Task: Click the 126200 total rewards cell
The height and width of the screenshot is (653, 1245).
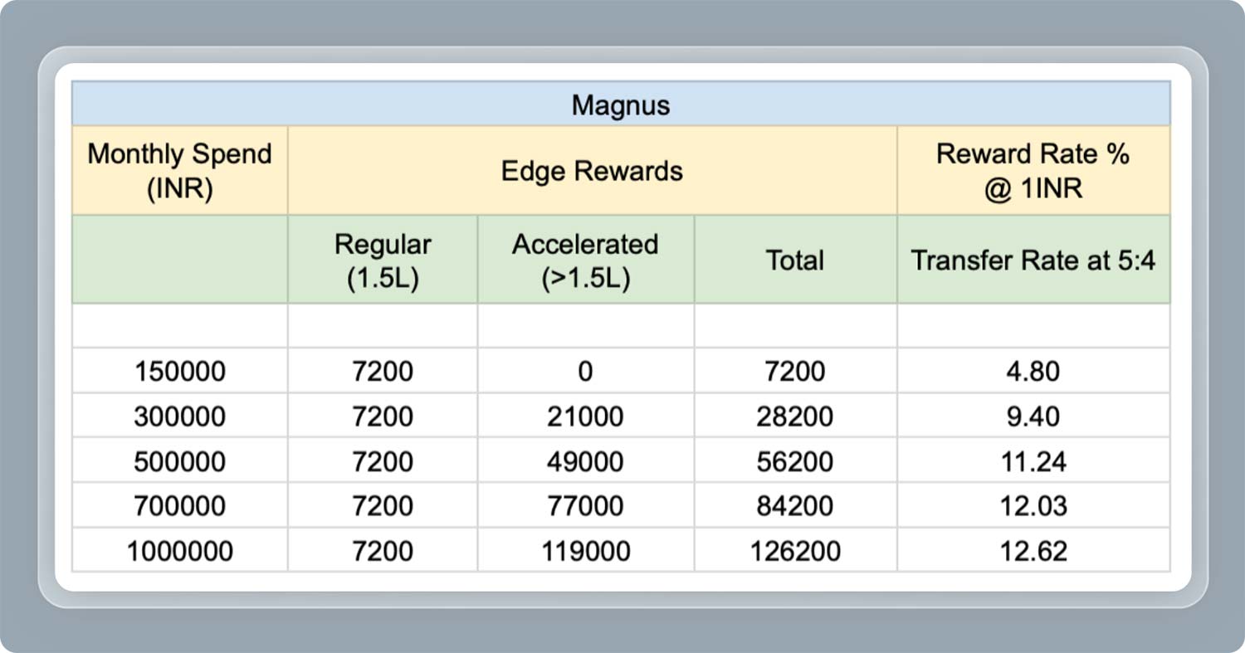Action: (794, 550)
